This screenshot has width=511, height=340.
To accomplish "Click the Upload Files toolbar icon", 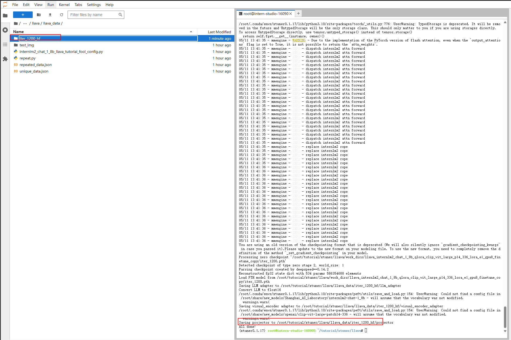I will 50,15.
